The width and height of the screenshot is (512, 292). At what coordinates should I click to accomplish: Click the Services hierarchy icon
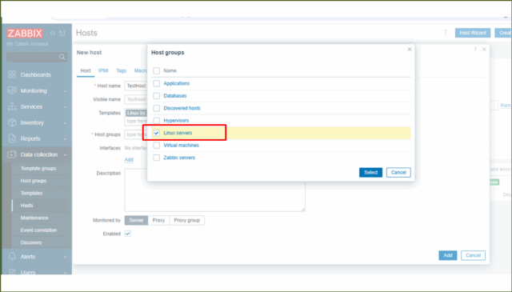[12, 106]
